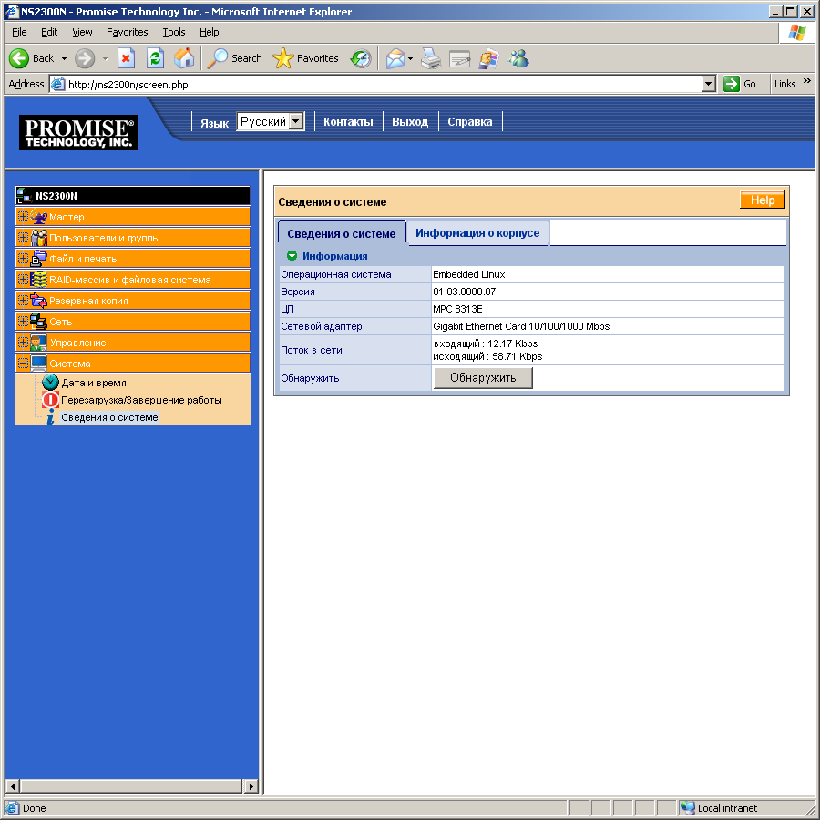Click the Резервная копия icon

click(38, 300)
